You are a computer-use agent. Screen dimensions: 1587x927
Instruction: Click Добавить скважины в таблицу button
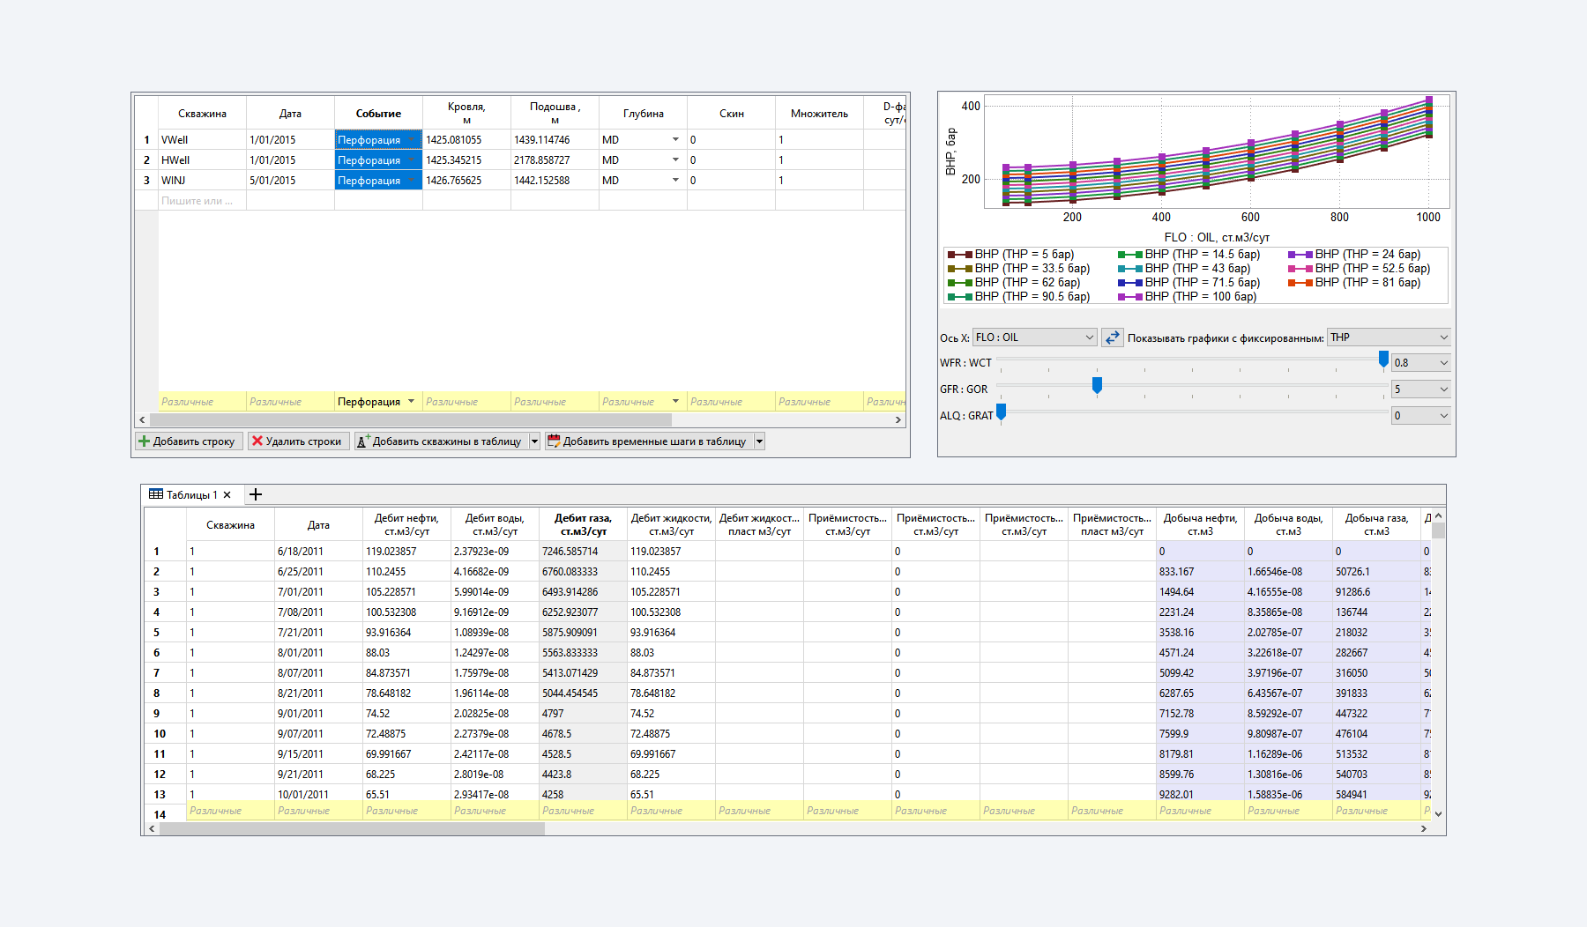(441, 441)
